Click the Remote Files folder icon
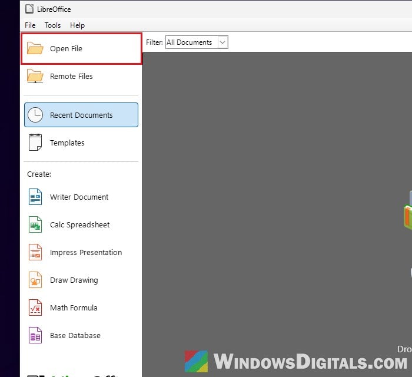This screenshot has height=377, width=412. 35,76
